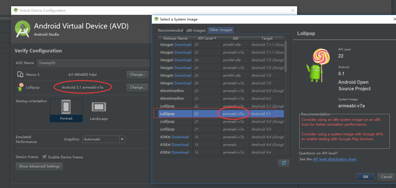Click Download for Nougat 24 arm64-v8a Android 7.0 (Google)
The image size is (396, 188).
pyautogui.click(x=183, y=60)
